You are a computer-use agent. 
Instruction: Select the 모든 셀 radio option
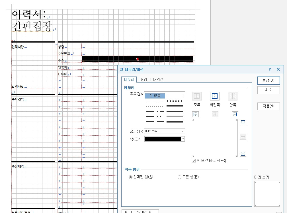point(179,177)
